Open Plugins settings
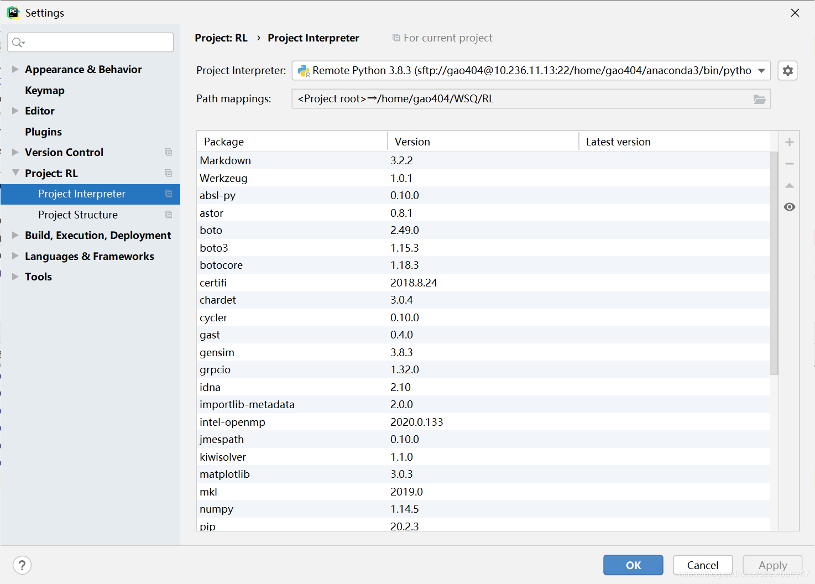The height and width of the screenshot is (584, 815). (43, 132)
